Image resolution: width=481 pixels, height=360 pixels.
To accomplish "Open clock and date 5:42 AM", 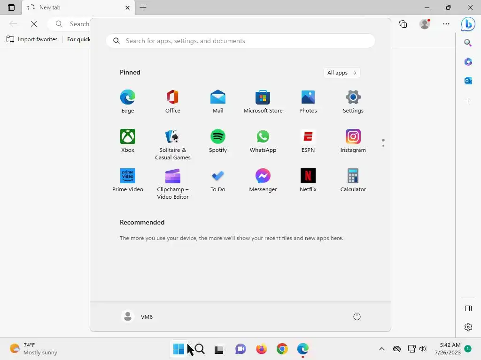I will pos(447,349).
